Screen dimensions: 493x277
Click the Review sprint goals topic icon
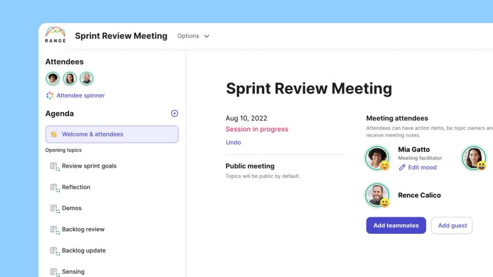(x=54, y=167)
